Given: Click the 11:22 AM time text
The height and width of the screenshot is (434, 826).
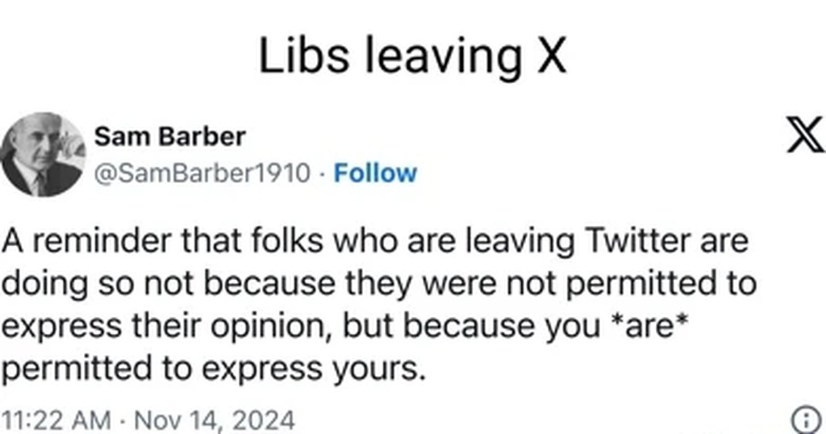Looking at the screenshot, I should coord(56,420).
